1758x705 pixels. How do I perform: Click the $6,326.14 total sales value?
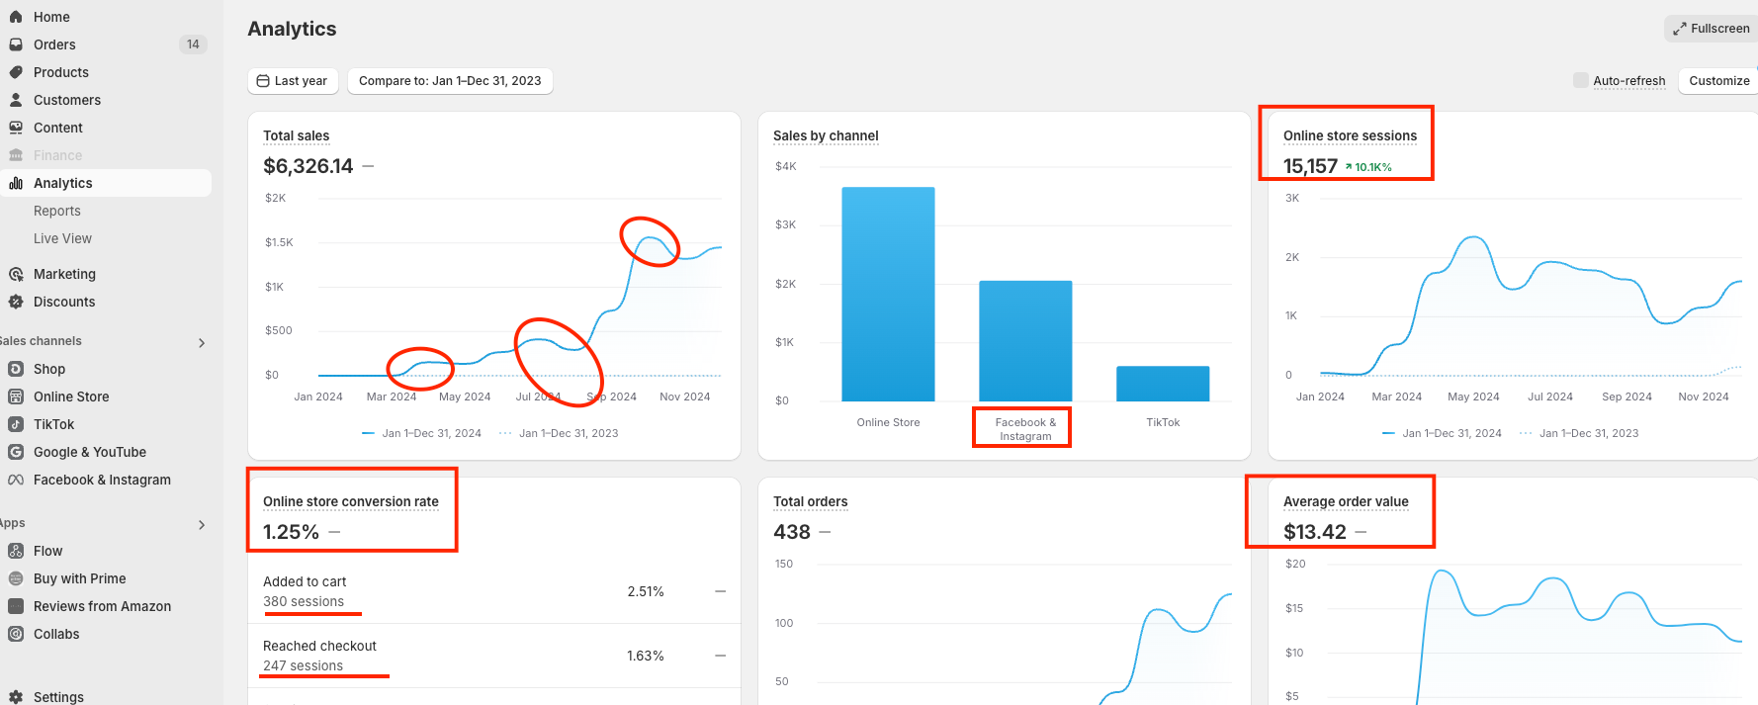(x=308, y=166)
